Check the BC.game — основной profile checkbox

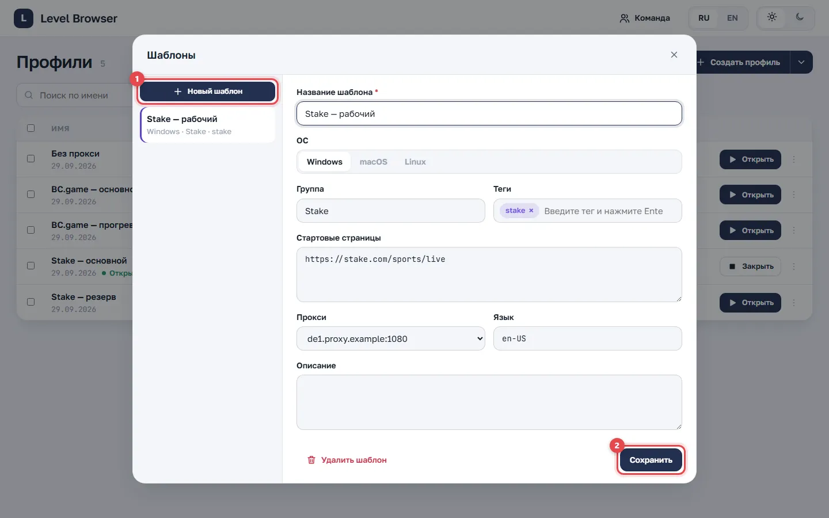tap(31, 195)
